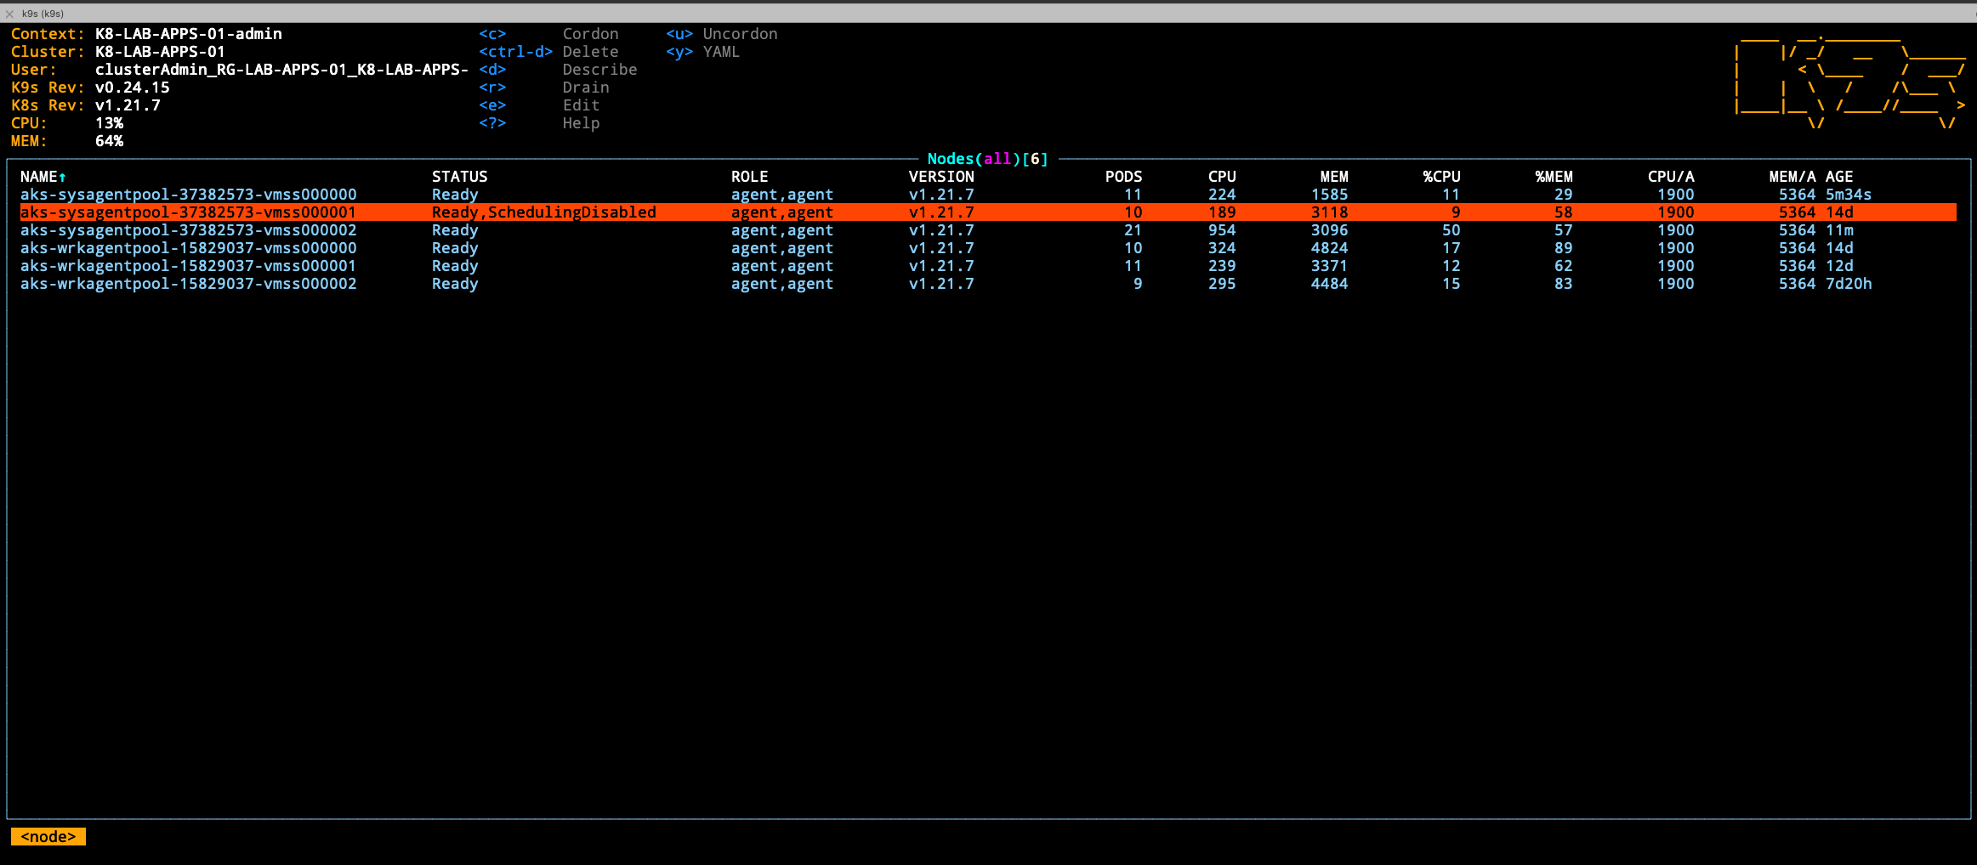
Task: Click the Help shortcut <?>
Action: 492,123
